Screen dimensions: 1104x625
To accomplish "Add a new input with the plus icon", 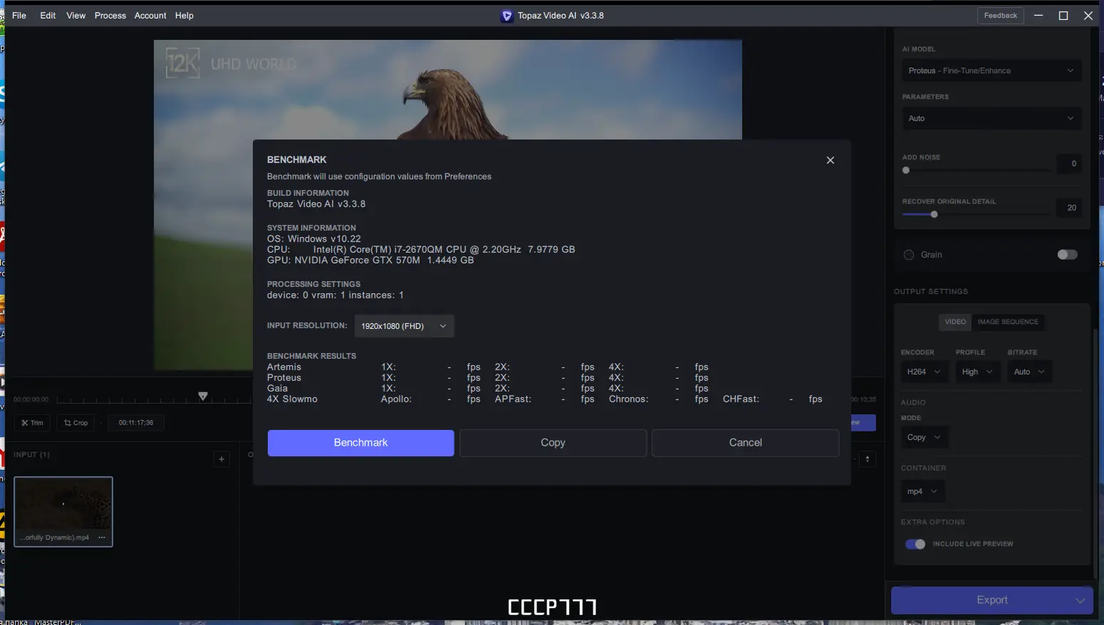I will click(x=222, y=459).
